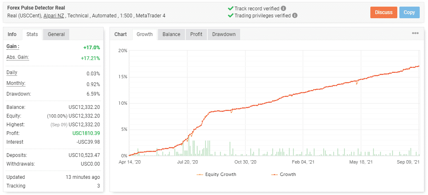The width and height of the screenshot is (428, 195).
Task: Select the Chart tab
Action: point(121,34)
